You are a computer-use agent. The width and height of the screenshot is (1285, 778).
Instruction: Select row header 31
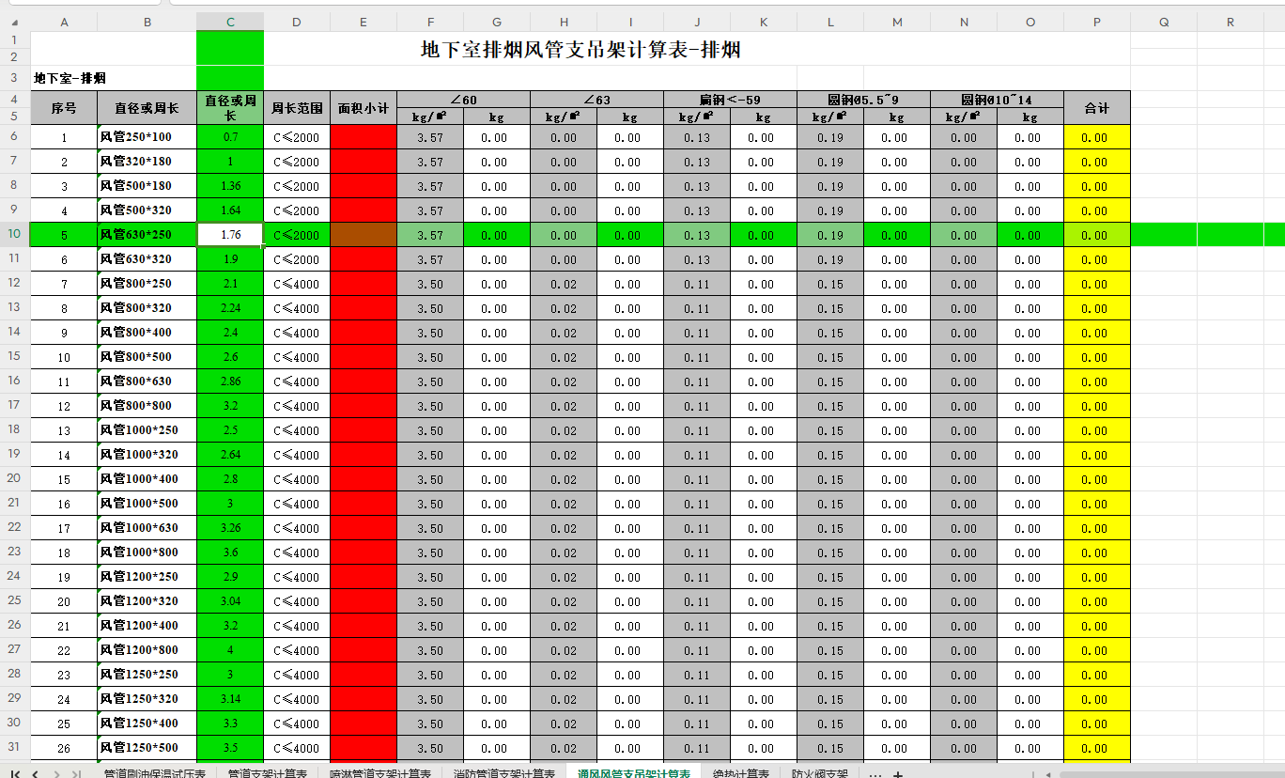tap(15, 747)
